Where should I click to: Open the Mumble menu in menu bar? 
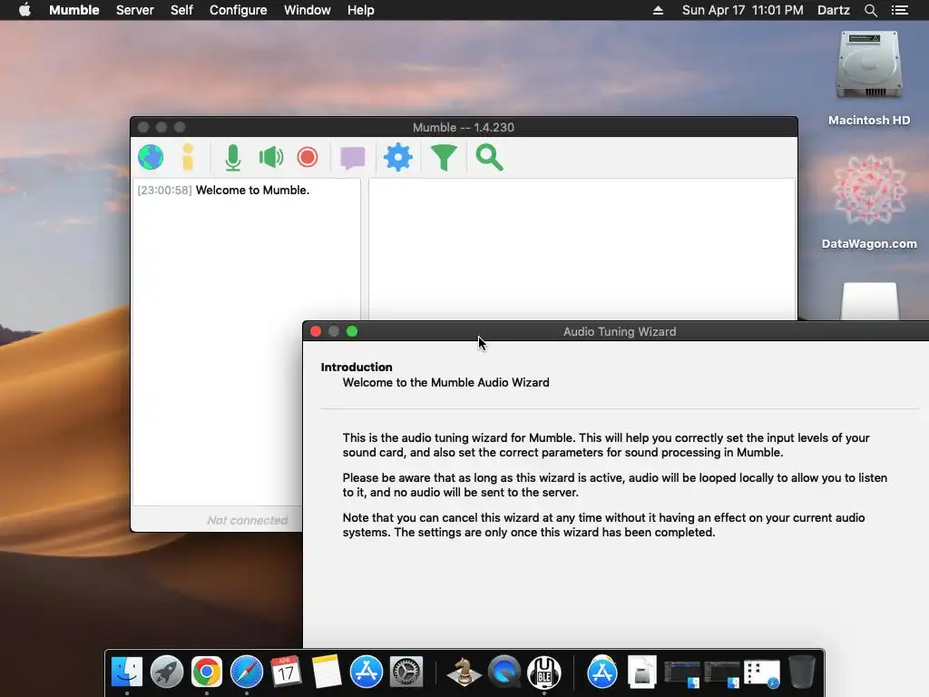point(74,10)
